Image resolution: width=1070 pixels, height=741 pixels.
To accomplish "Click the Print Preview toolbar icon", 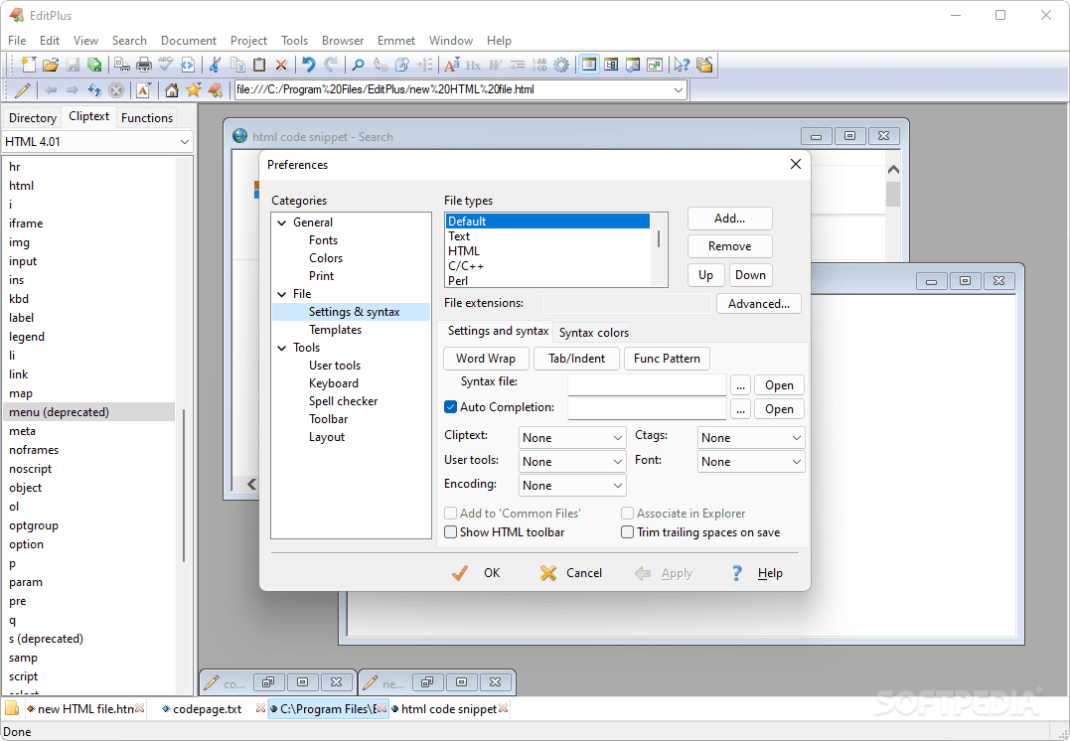I will coord(121,65).
